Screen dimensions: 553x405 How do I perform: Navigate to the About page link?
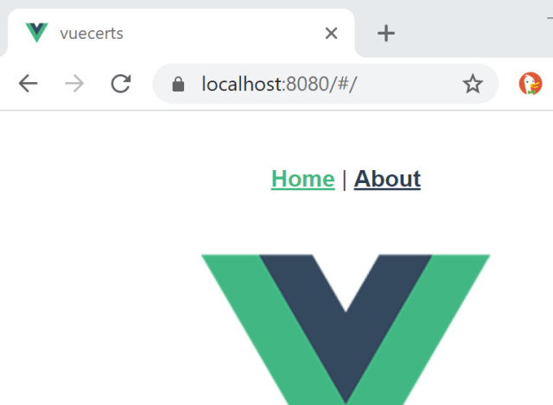click(387, 179)
